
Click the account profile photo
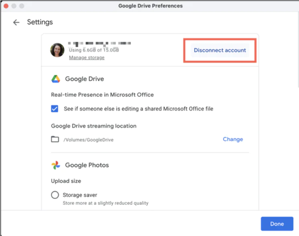pos(57,50)
